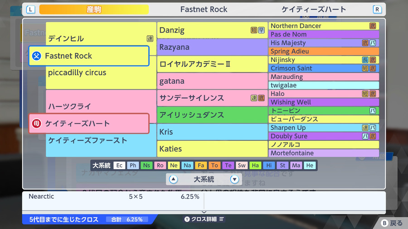
Task: Select the Na lineage color swatch
Action: 187,165
